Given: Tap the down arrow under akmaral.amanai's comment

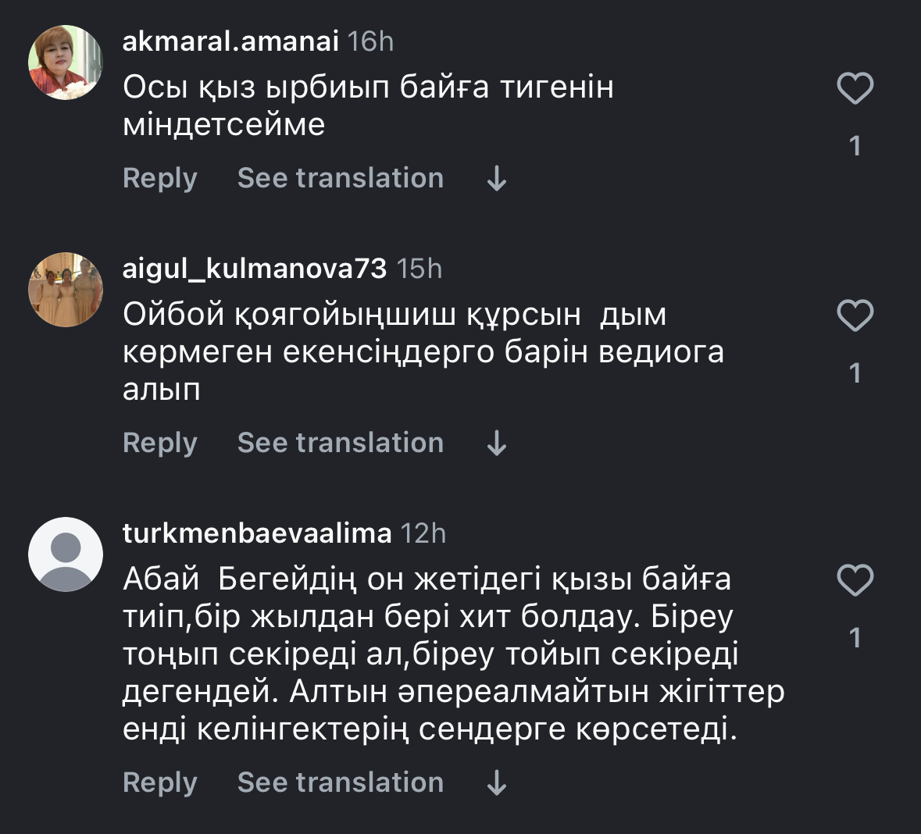Looking at the screenshot, I should click(x=497, y=180).
